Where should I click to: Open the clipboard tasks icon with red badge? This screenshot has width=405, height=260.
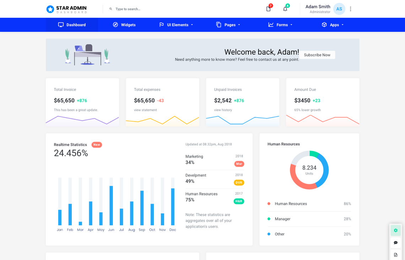point(269,9)
